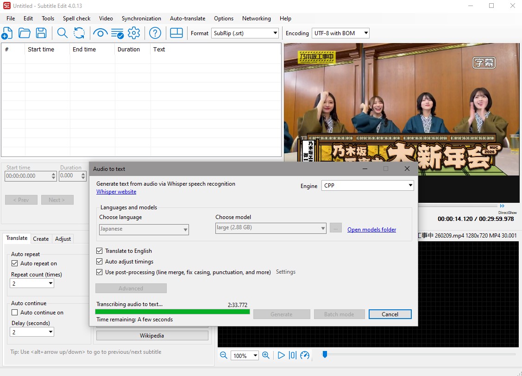The width and height of the screenshot is (522, 376).
Task: Open Find with the magnifier icon
Action: point(62,33)
